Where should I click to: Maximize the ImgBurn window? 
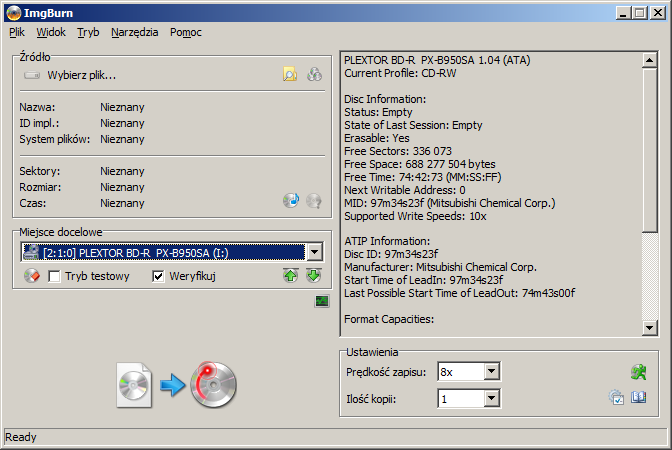(639, 13)
